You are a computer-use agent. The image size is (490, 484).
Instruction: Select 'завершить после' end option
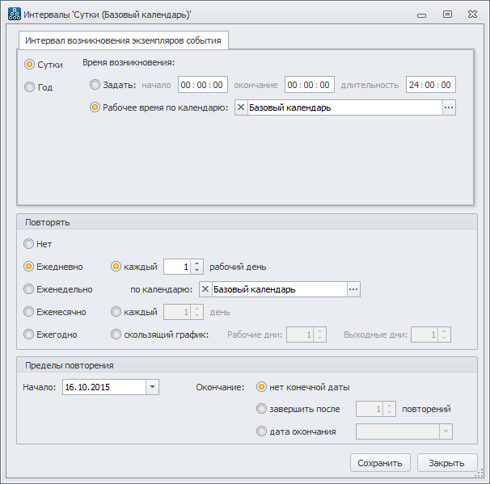pos(261,409)
